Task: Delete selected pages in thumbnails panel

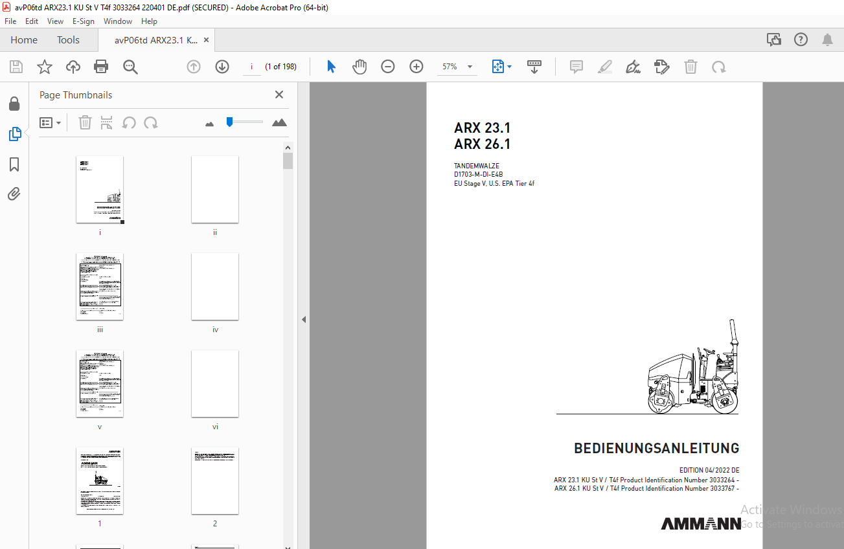Action: [85, 122]
